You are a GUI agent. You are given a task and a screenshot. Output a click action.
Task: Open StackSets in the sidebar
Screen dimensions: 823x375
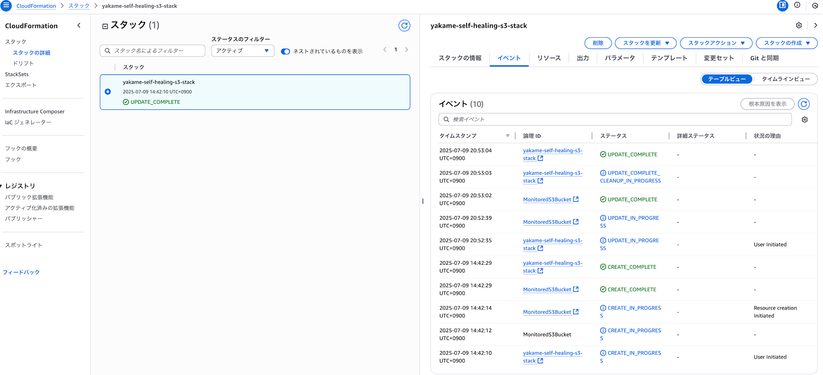17,75
